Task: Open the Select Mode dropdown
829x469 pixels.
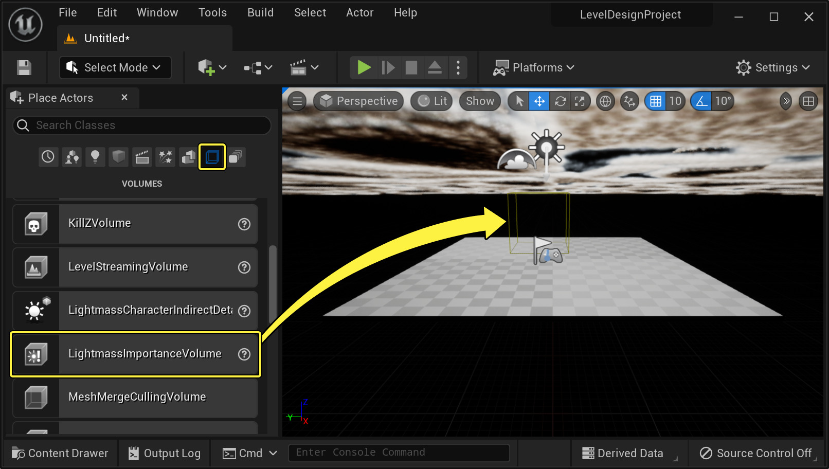Action: coord(115,67)
